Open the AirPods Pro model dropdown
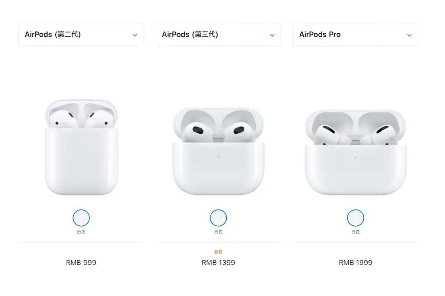This screenshot has height=296, width=445. (x=356, y=35)
